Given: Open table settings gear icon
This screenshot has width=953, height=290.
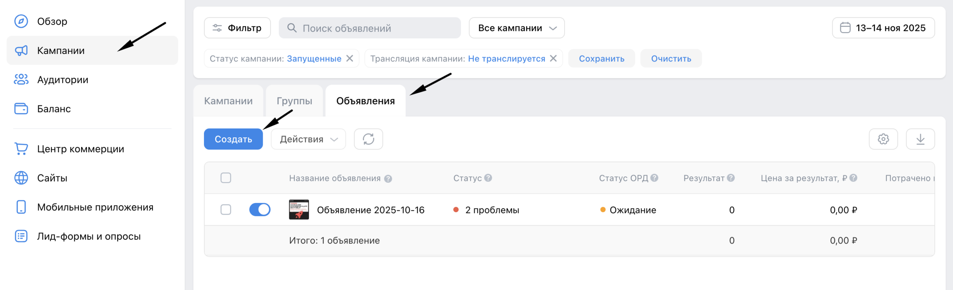Looking at the screenshot, I should click(883, 139).
